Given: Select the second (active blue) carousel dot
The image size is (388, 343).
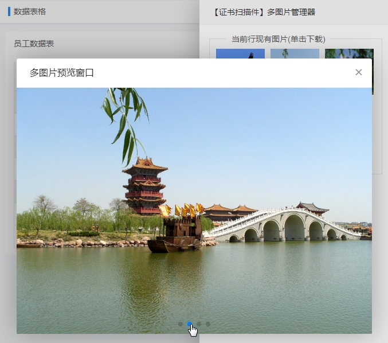Looking at the screenshot, I should 190,324.
